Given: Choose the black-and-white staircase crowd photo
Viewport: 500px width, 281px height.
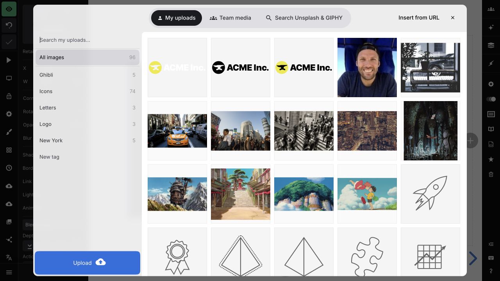Looking at the screenshot, I should coord(304,131).
